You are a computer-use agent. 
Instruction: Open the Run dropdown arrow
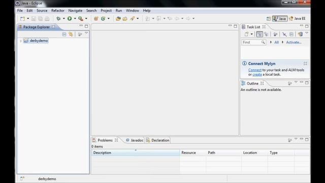pyautogui.click(x=75, y=18)
